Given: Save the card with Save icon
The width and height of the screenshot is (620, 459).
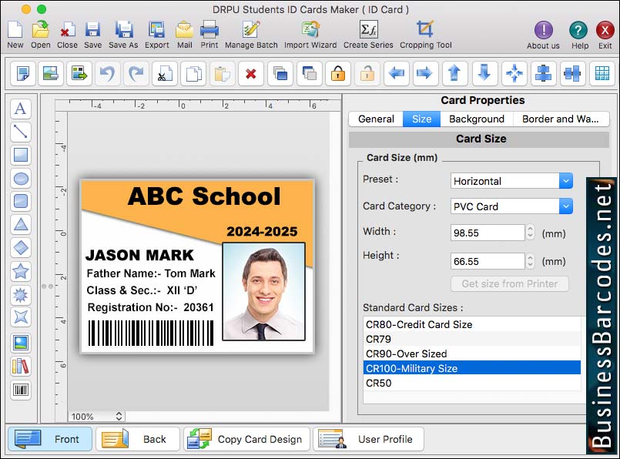Looking at the screenshot, I should pos(92,30).
